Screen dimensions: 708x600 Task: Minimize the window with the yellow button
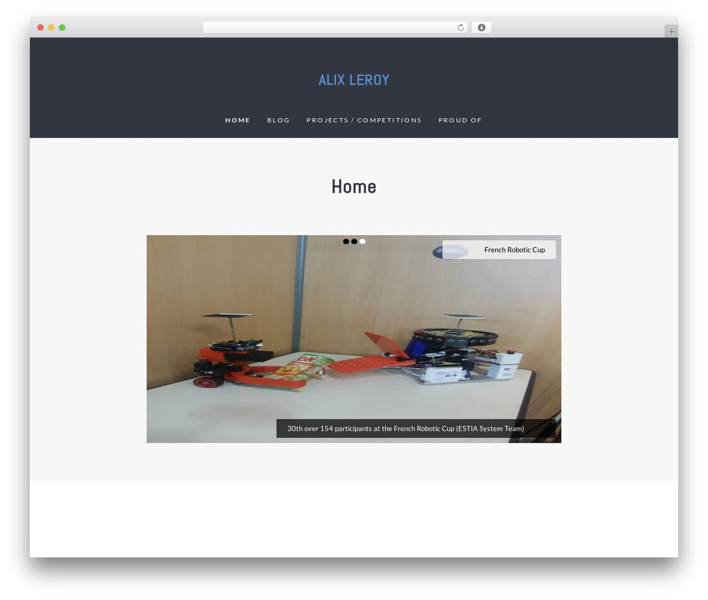pos(51,28)
